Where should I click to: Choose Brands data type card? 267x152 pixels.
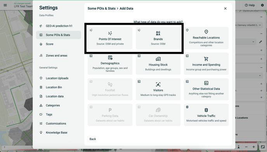(158, 38)
